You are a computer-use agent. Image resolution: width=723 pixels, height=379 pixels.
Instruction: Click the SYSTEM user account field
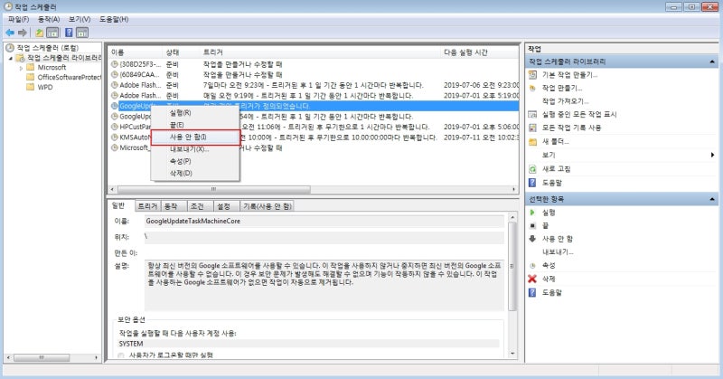click(x=308, y=344)
